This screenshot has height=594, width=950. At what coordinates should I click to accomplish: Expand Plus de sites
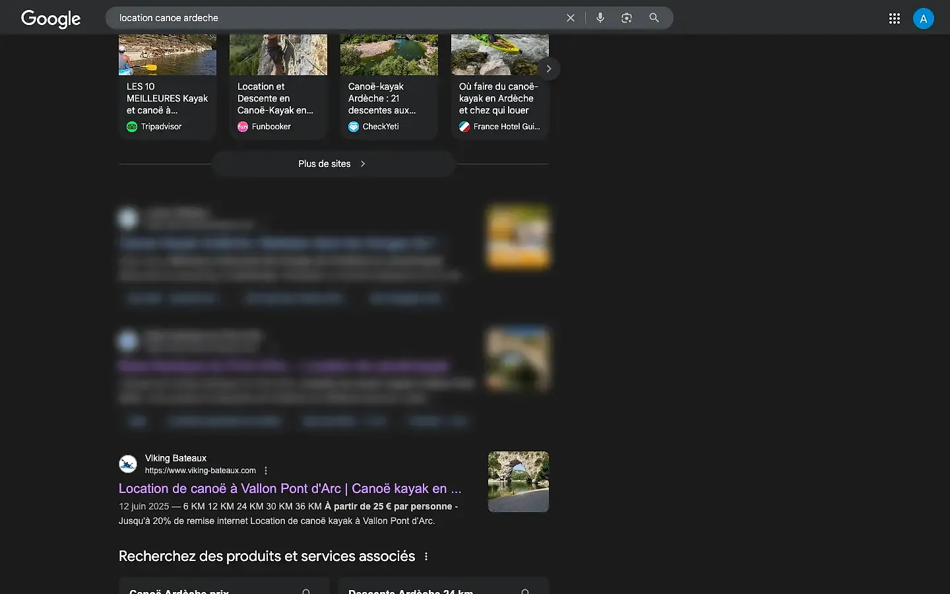click(332, 164)
